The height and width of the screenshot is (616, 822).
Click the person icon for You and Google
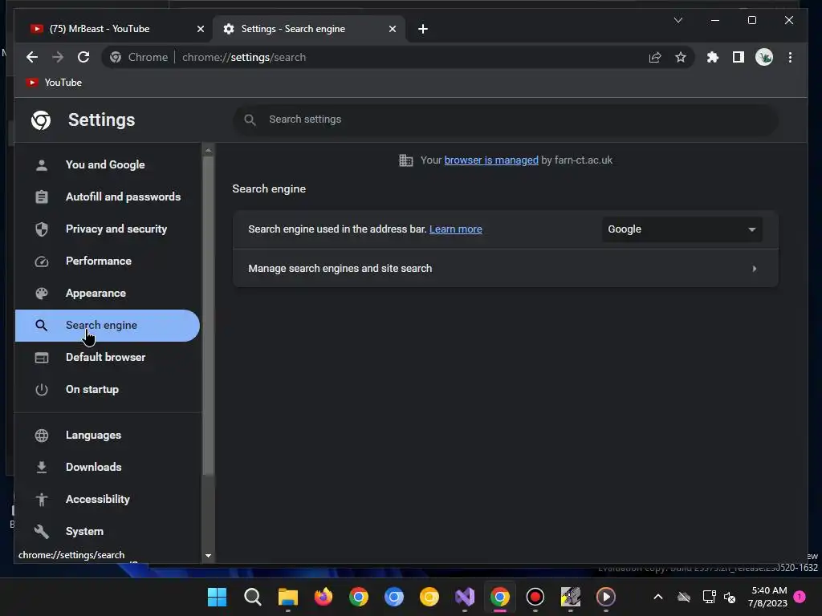pyautogui.click(x=42, y=165)
